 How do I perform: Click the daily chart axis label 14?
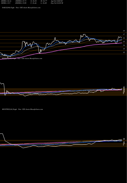pos(124,45)
